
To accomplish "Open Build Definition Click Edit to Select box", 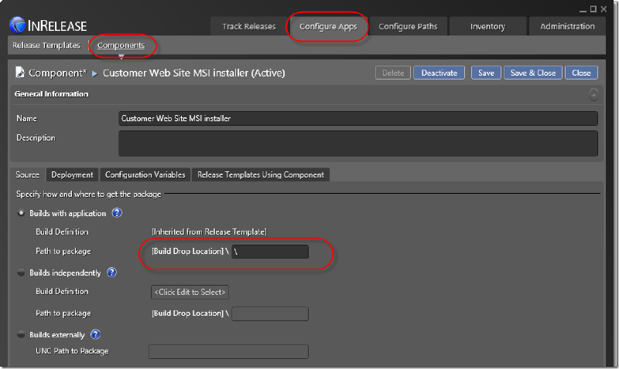I will coord(190,293).
